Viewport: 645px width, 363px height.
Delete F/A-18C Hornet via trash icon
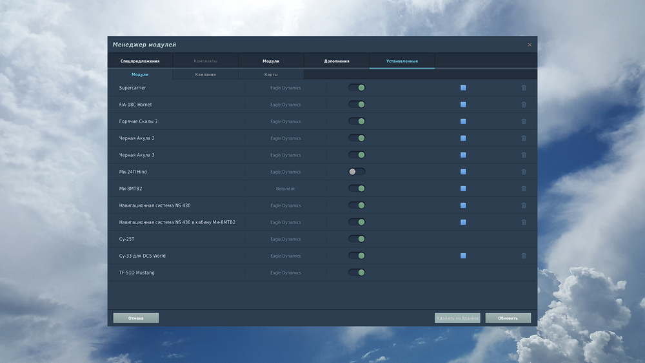(x=523, y=105)
